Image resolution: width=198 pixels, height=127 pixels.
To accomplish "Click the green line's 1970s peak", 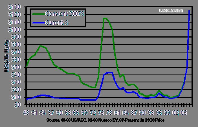I will 105,18.
